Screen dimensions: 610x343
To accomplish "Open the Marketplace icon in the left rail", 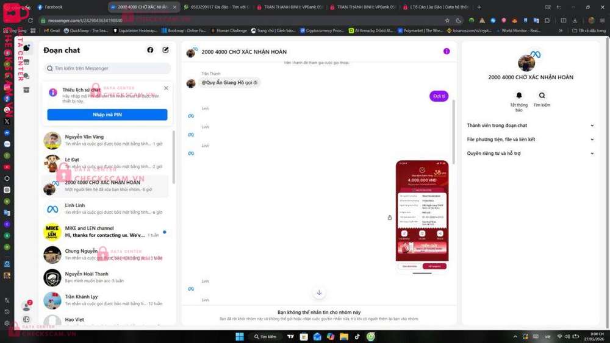I will pyautogui.click(x=26, y=62).
